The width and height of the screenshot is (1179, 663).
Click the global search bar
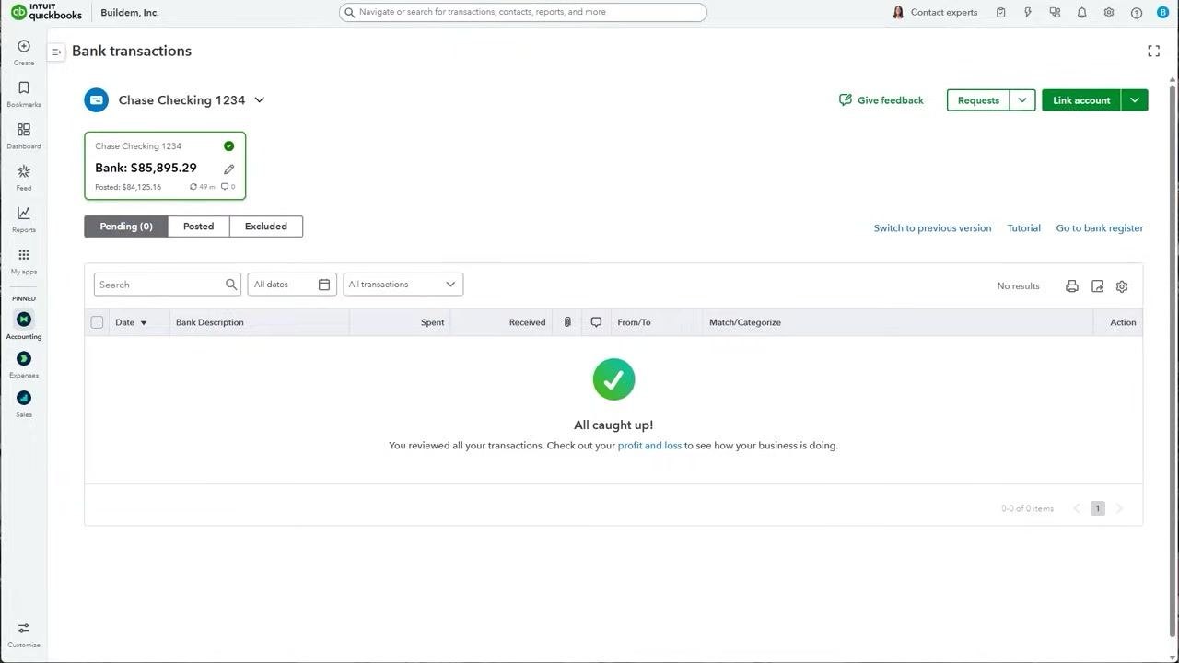pos(523,13)
